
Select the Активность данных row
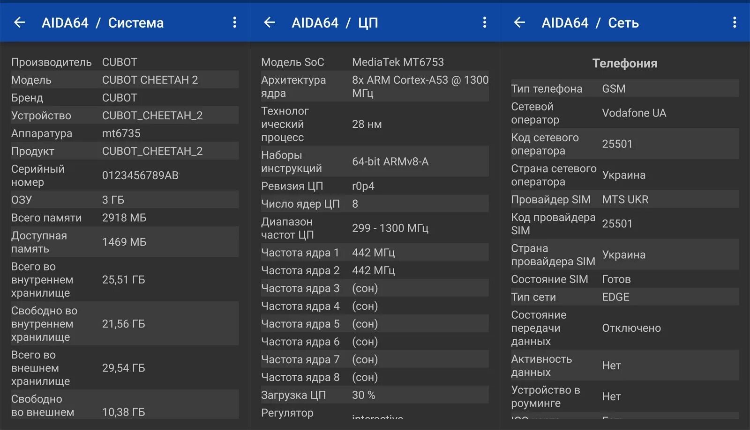click(625, 365)
